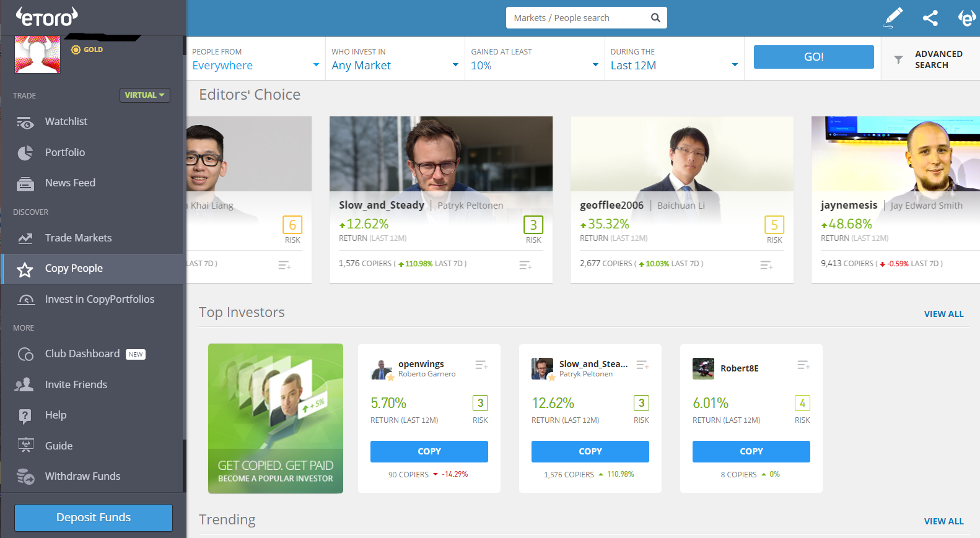The image size is (980, 538).
Task: Click the News Feed icon
Action: [25, 184]
